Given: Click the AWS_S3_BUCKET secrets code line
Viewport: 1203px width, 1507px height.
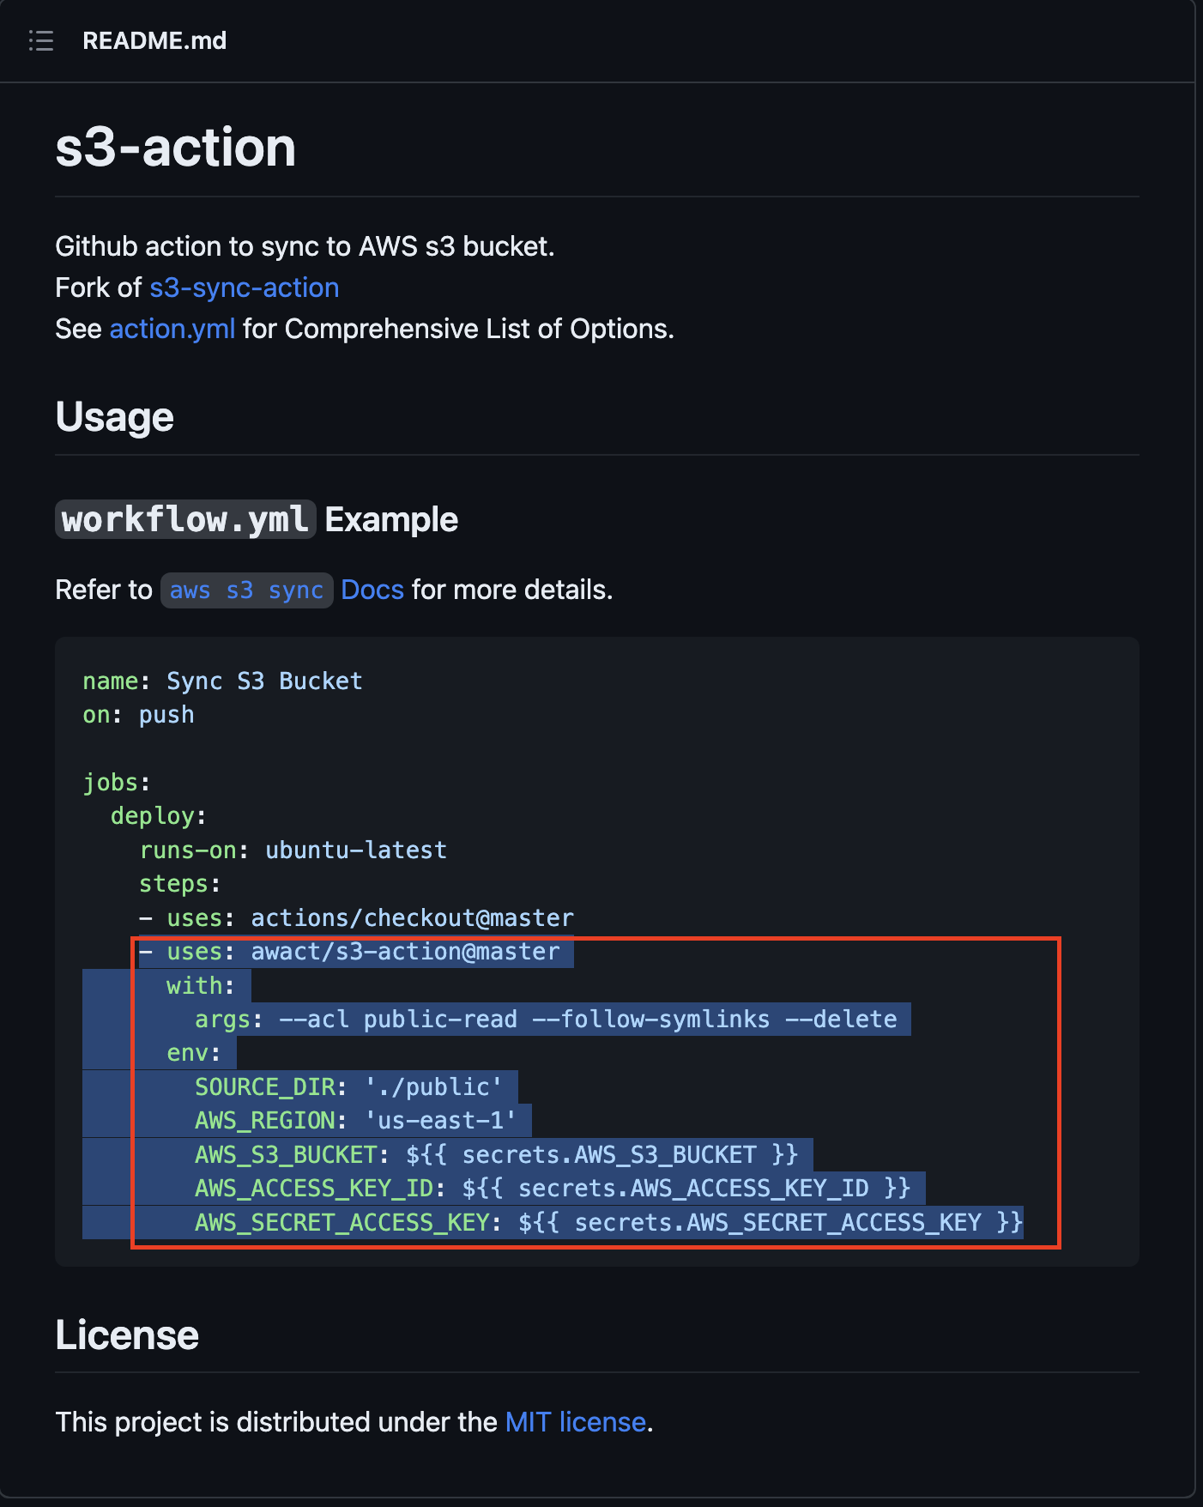Looking at the screenshot, I should (497, 1155).
